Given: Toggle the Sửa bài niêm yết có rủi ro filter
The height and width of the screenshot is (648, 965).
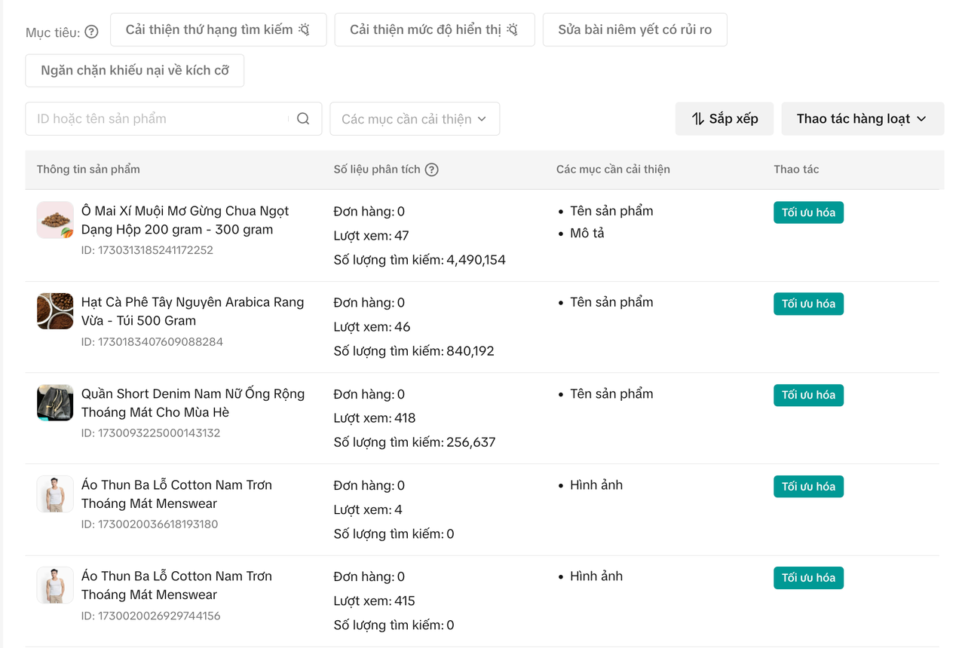Looking at the screenshot, I should point(634,30).
